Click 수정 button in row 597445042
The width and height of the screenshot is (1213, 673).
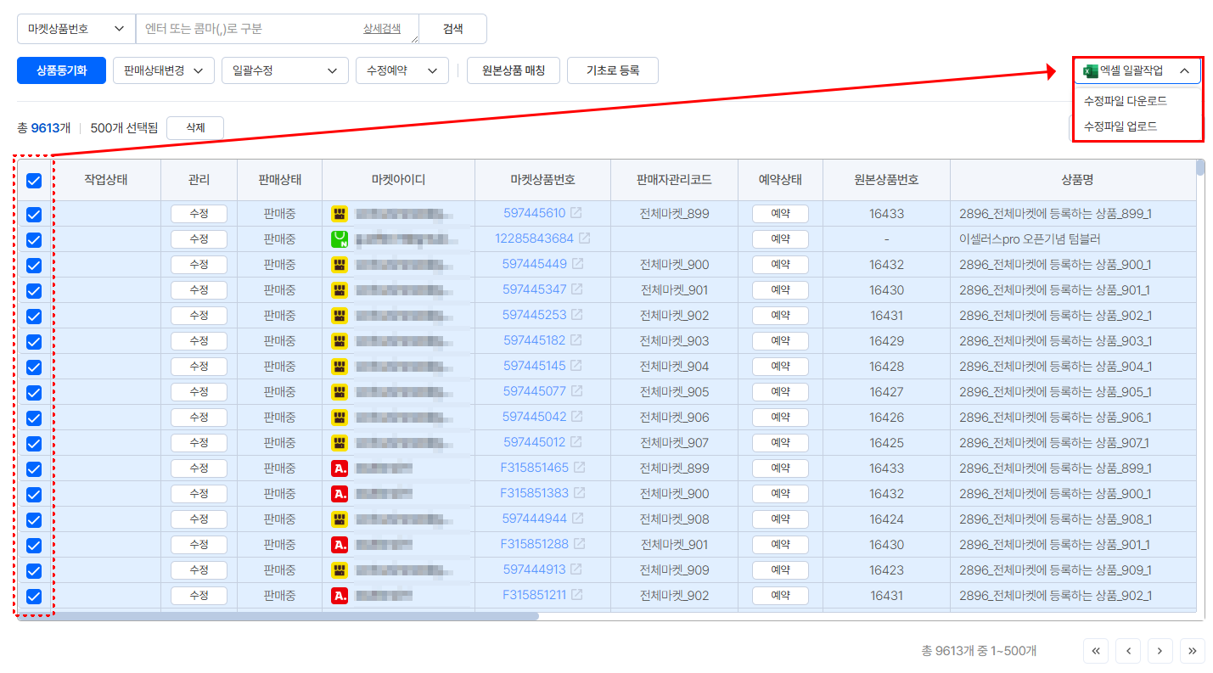click(x=199, y=418)
